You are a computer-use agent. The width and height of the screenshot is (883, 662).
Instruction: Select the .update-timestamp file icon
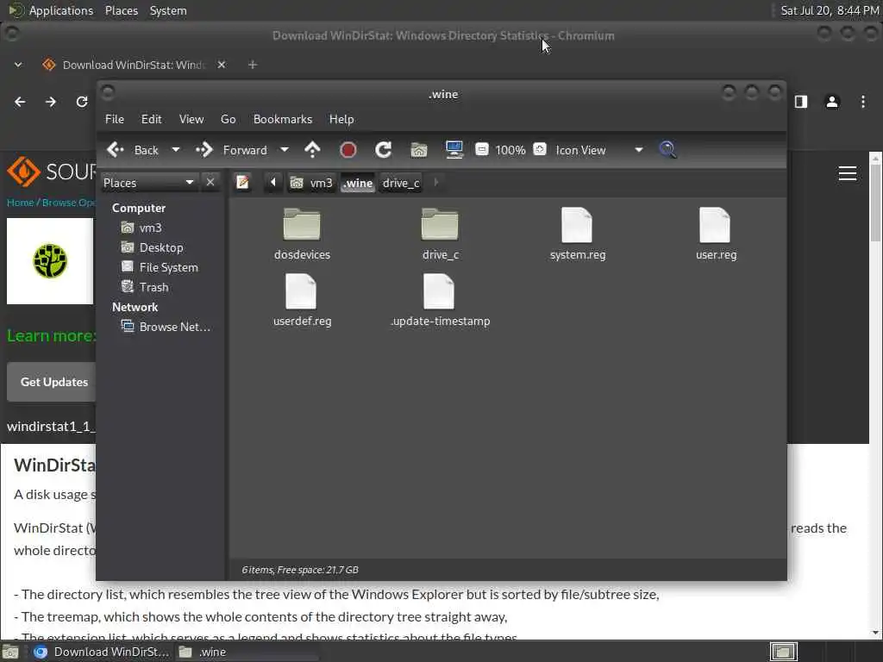click(x=439, y=291)
